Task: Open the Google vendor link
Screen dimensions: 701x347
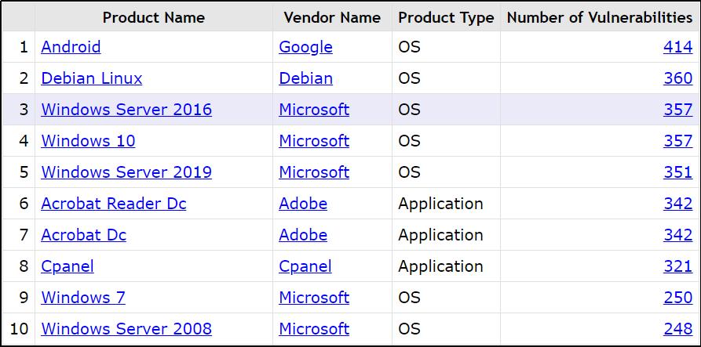Action: coord(305,47)
